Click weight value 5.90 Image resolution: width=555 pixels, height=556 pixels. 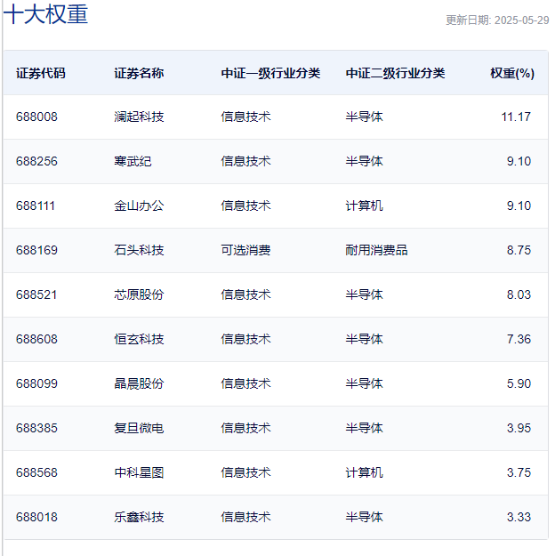point(519,383)
